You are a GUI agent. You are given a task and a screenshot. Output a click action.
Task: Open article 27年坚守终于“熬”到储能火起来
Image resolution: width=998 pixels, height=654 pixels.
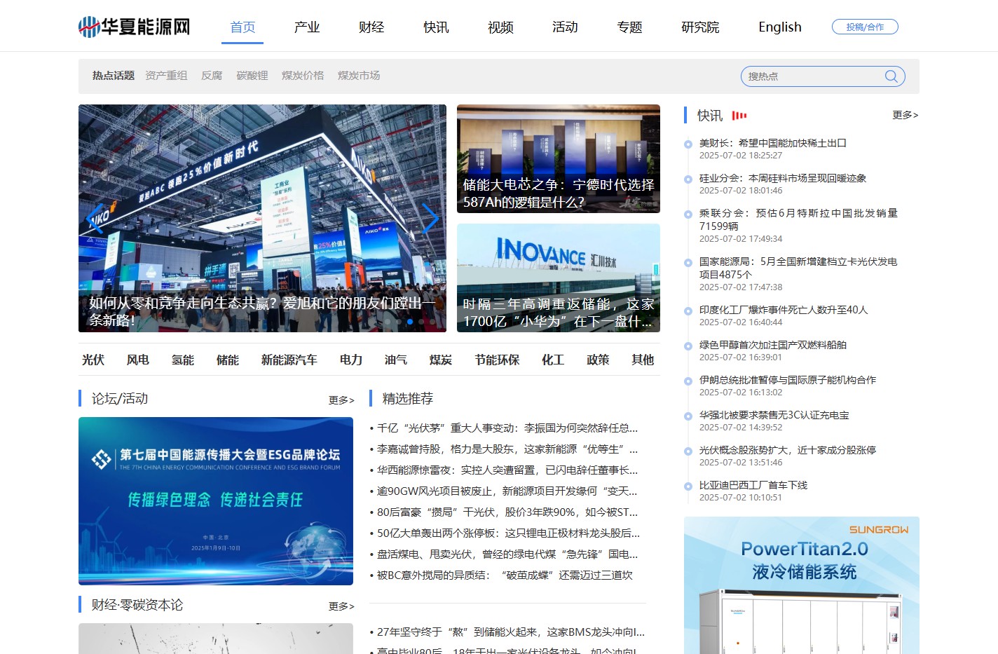(511, 632)
